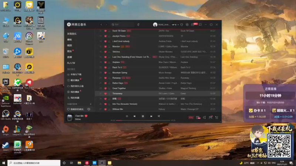Switch to mini player mode icon
The image size is (296, 166).
tap(200, 25)
